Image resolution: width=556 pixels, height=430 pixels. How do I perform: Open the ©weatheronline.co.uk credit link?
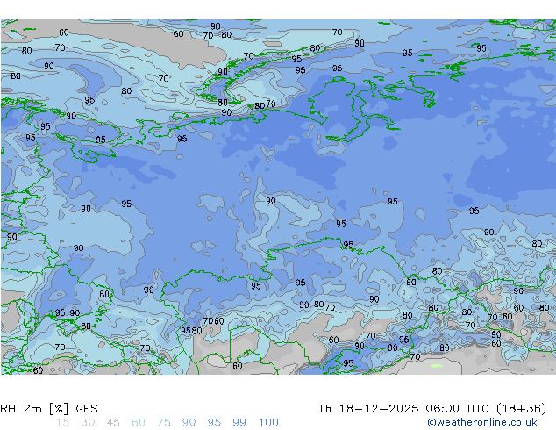pyautogui.click(x=482, y=422)
